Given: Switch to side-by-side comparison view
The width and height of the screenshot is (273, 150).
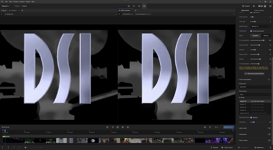Looking at the screenshot, I should tap(144, 6).
